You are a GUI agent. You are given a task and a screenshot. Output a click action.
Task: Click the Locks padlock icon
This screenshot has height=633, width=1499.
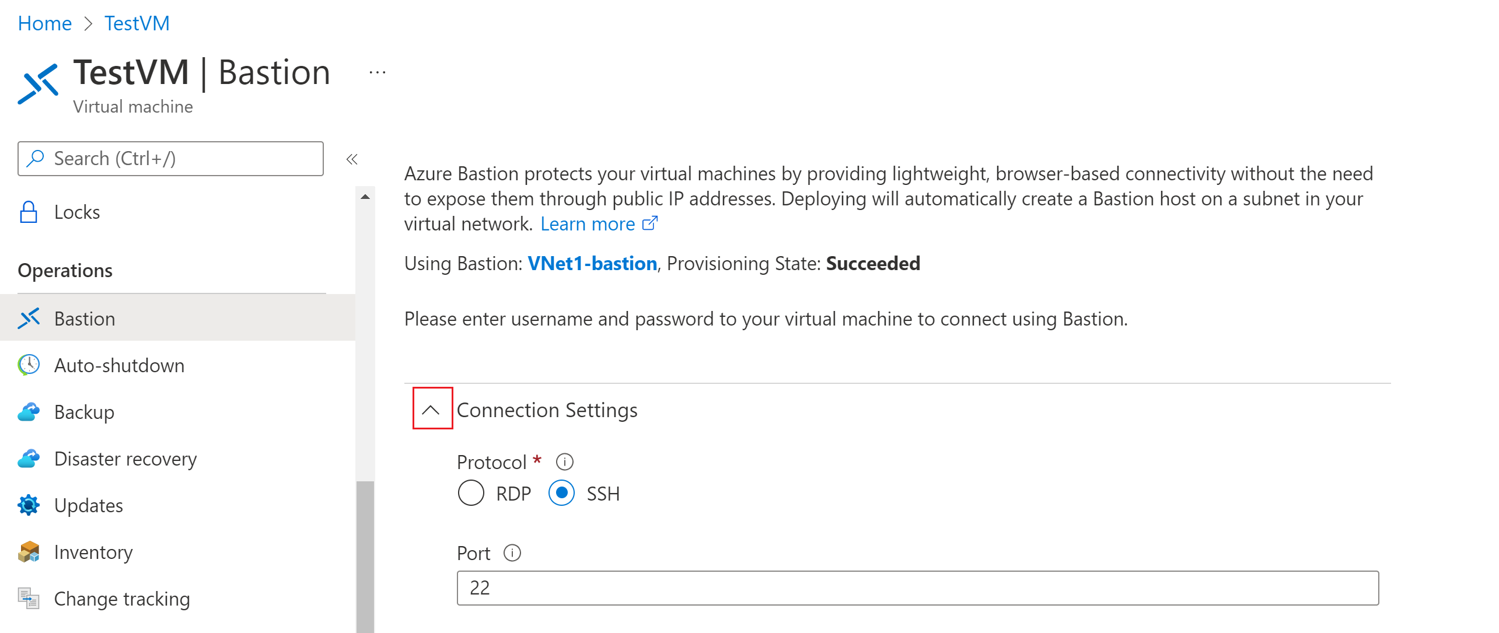point(28,212)
